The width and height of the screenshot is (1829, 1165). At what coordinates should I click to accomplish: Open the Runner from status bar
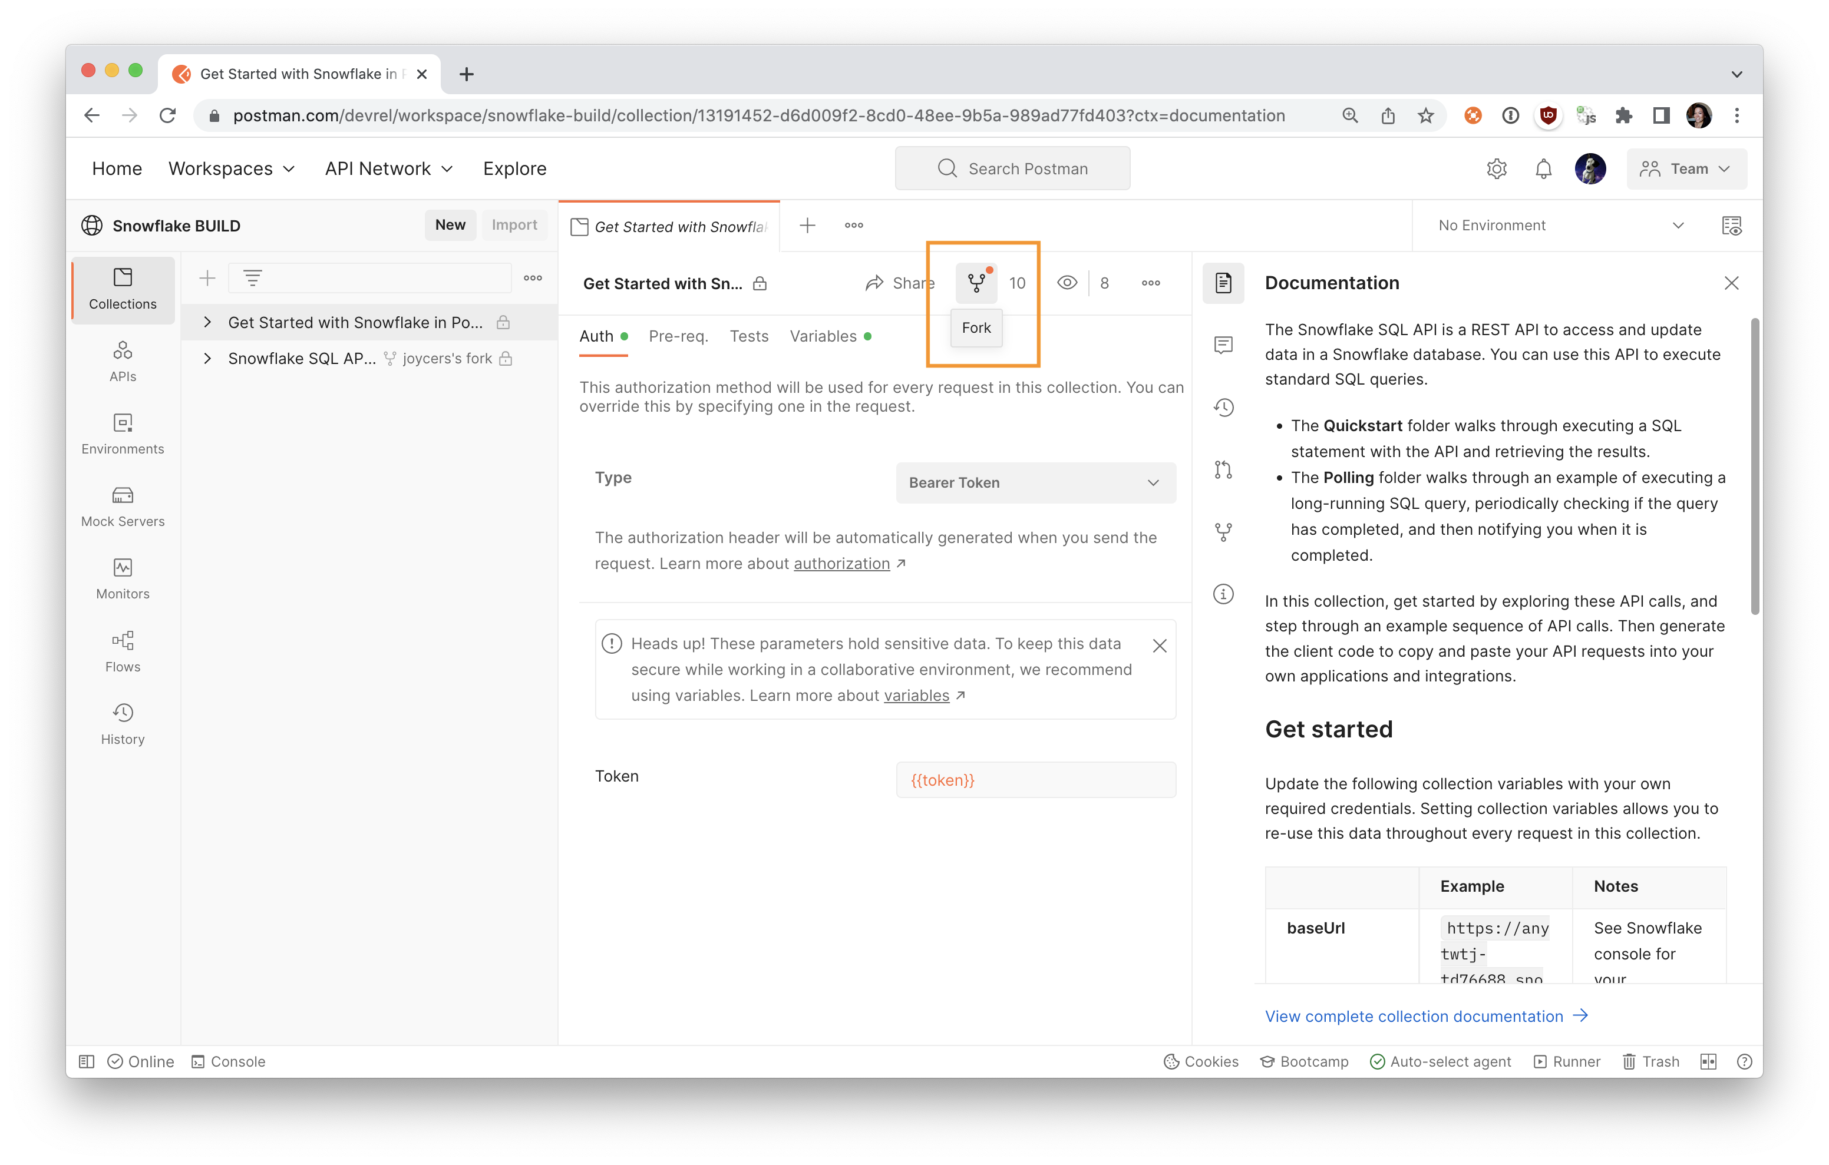coord(1567,1062)
